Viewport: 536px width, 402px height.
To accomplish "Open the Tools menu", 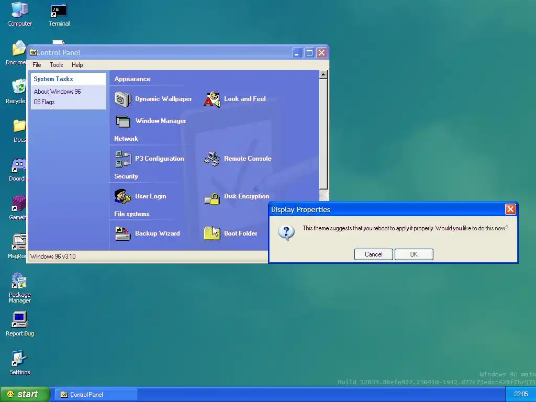I will point(57,65).
